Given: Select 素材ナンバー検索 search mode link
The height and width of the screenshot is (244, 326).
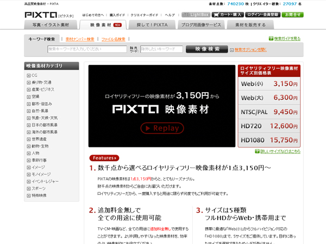Looking at the screenshot, I should point(80,39).
